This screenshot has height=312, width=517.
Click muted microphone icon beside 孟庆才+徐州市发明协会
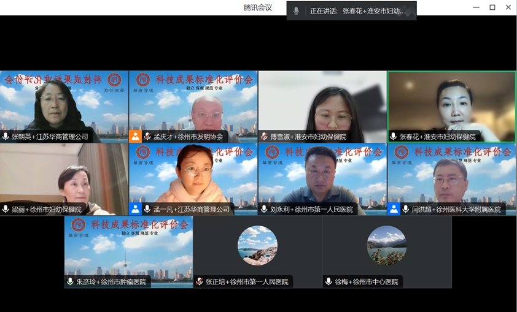tap(147, 136)
